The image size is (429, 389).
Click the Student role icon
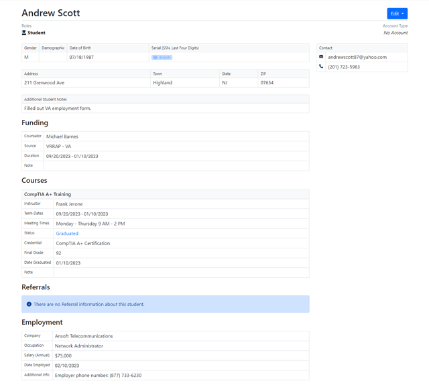pyautogui.click(x=24, y=33)
